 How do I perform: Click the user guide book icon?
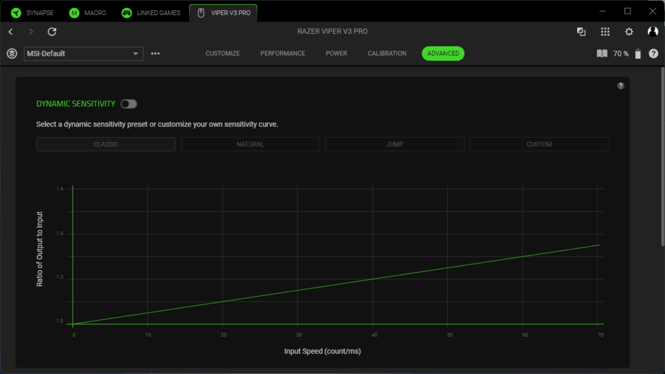pyautogui.click(x=602, y=53)
